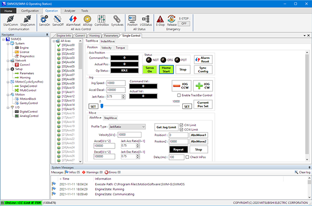Click the StopComm toolbar icon

point(28,20)
